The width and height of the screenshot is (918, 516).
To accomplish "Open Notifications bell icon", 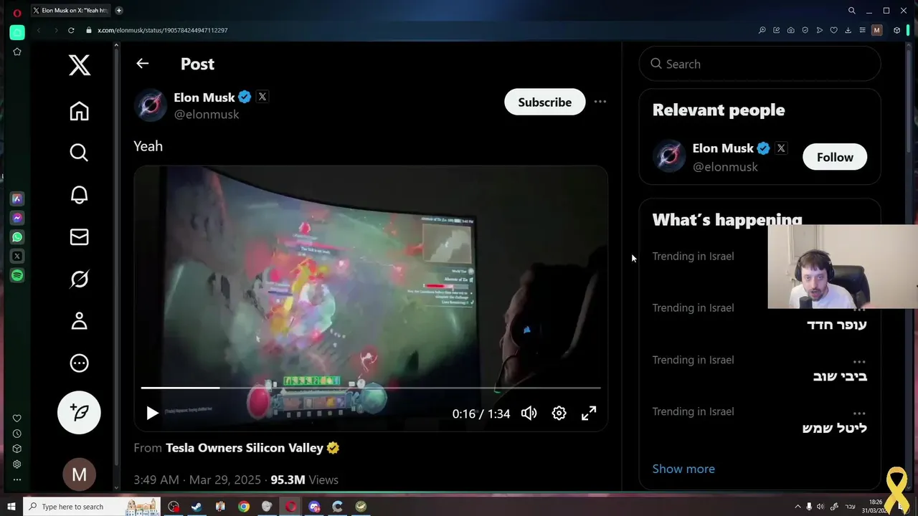I will (x=79, y=195).
